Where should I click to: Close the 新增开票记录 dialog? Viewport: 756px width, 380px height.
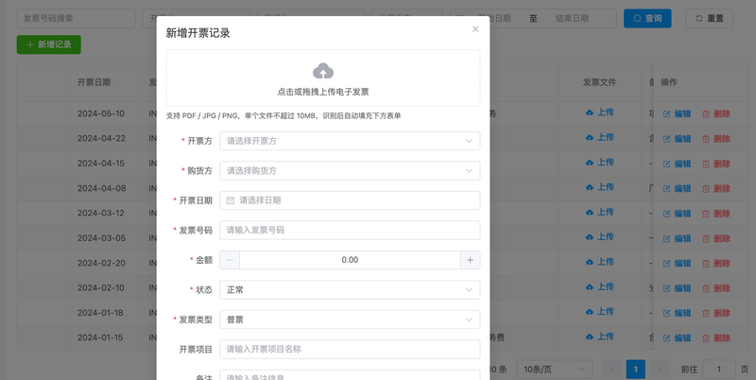click(475, 29)
